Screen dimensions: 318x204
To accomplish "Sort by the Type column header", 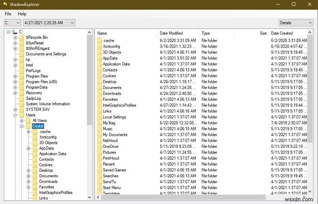I will tap(217, 33).
